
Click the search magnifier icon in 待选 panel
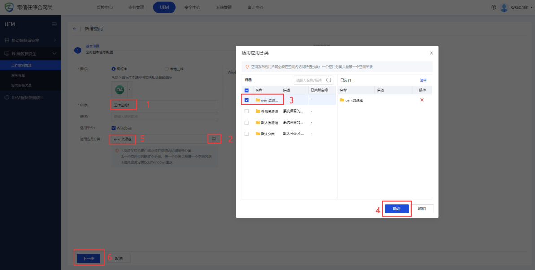[329, 80]
